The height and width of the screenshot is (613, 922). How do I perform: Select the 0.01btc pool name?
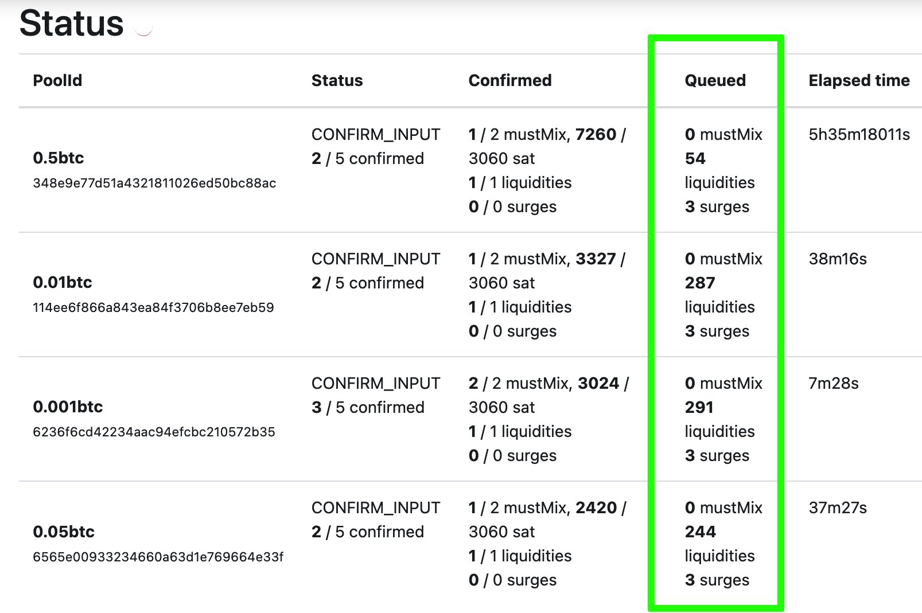point(63,282)
